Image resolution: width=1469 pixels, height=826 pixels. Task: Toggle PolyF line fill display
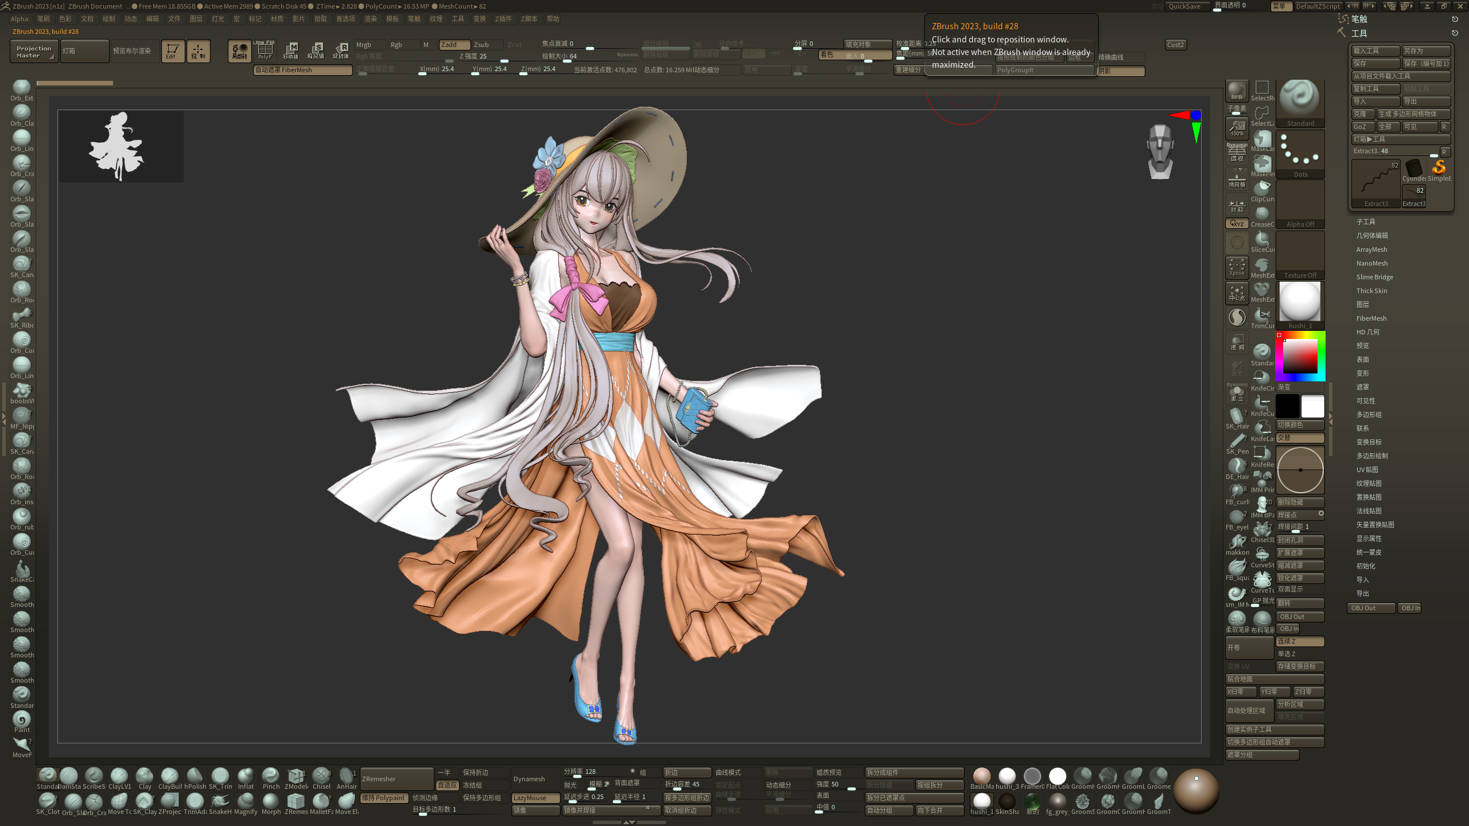click(265, 50)
